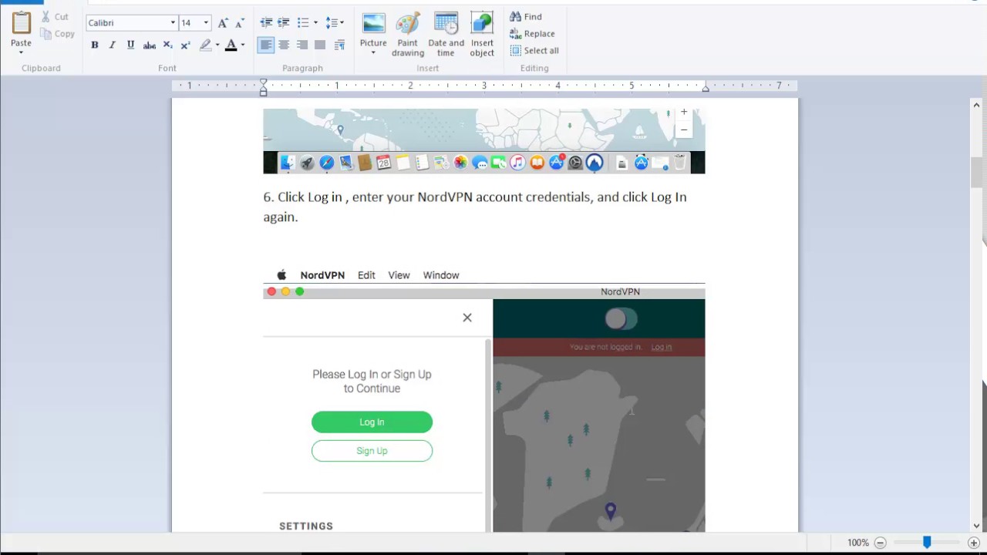Open the text highlight color dropdown arrow
This screenshot has height=555, width=987.
(x=217, y=45)
